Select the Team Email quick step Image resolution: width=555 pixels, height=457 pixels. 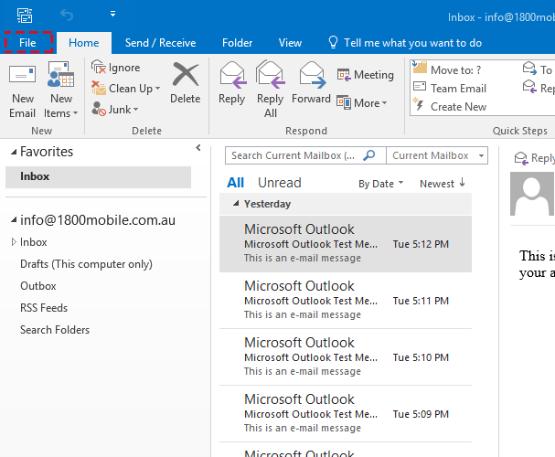pyautogui.click(x=450, y=88)
